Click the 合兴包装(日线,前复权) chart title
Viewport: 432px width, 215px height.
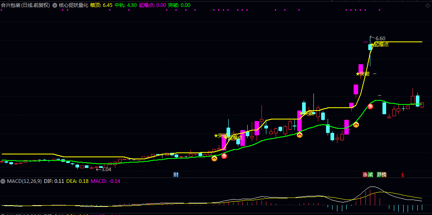pyautogui.click(x=25, y=5)
